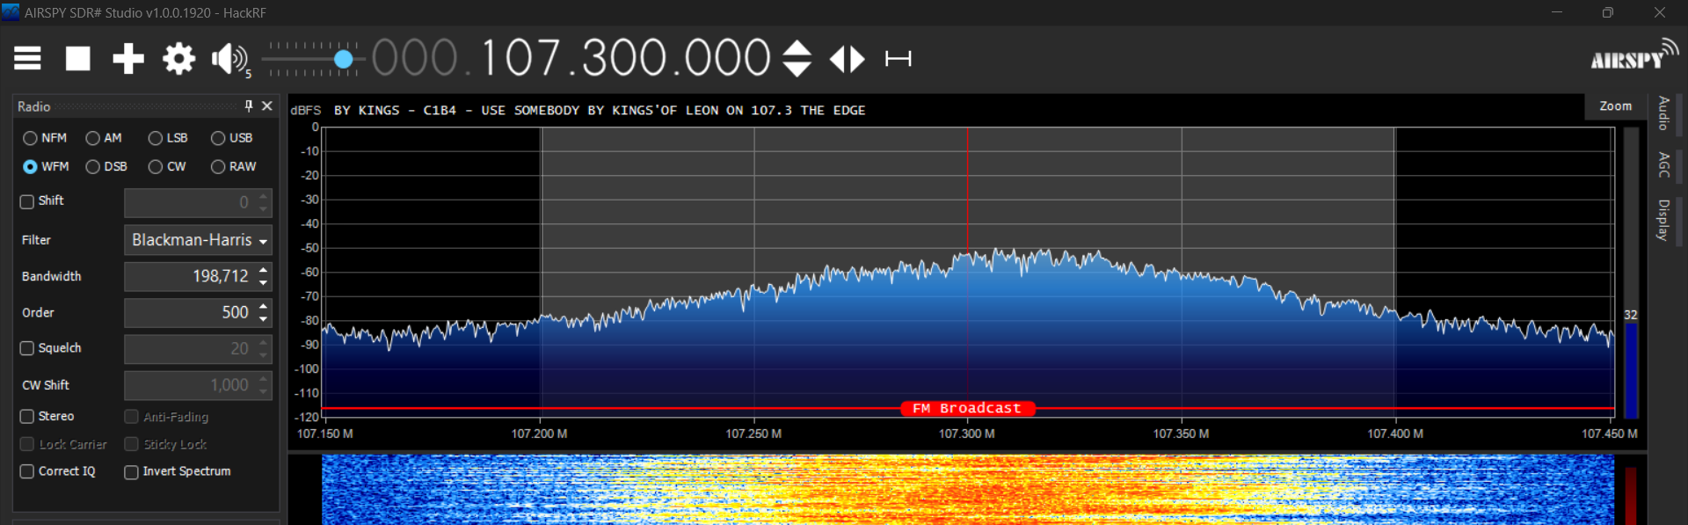Stop the radio with the square button
This screenshot has height=525, width=1688.
point(78,59)
